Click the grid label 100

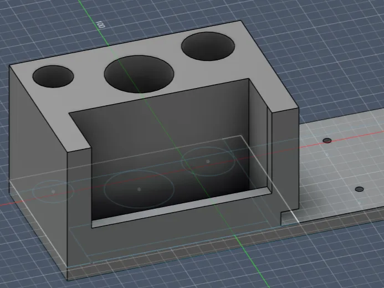[x=101, y=24]
